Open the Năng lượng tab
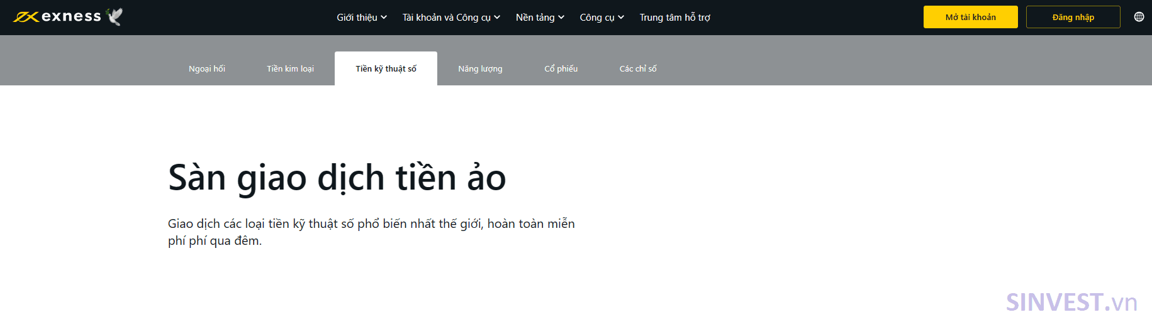 (x=480, y=68)
